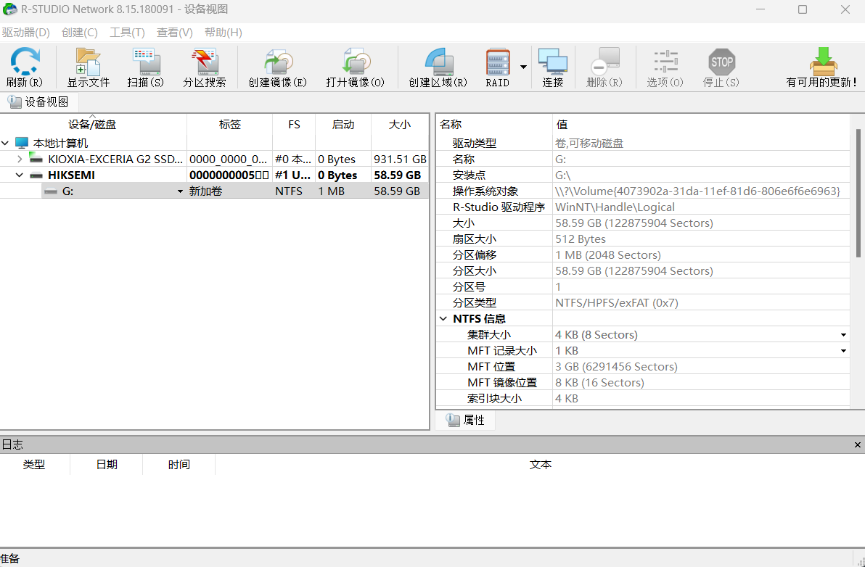Collapse the HIKSEMI disk node

20,175
